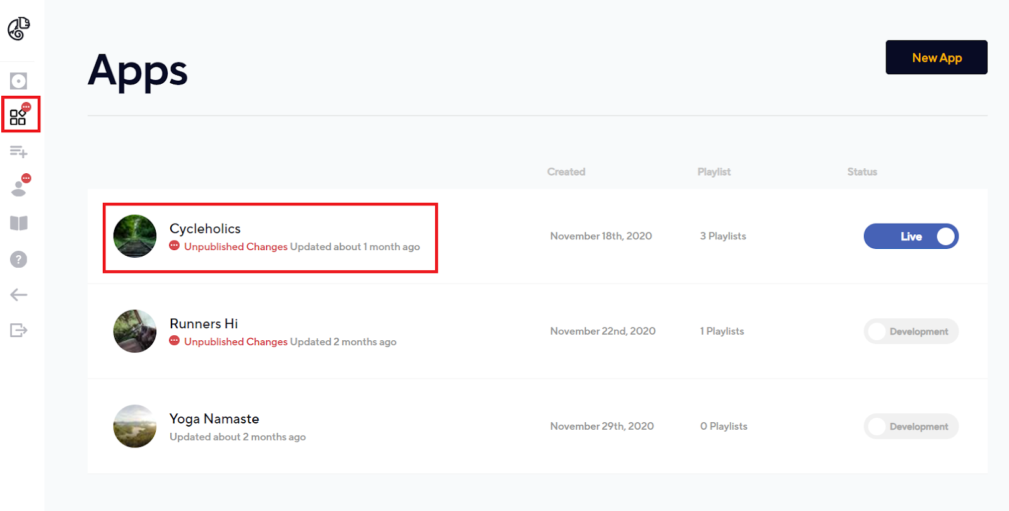Open the music disc icon in sidebar
This screenshot has height=511, width=1009.
(18, 81)
